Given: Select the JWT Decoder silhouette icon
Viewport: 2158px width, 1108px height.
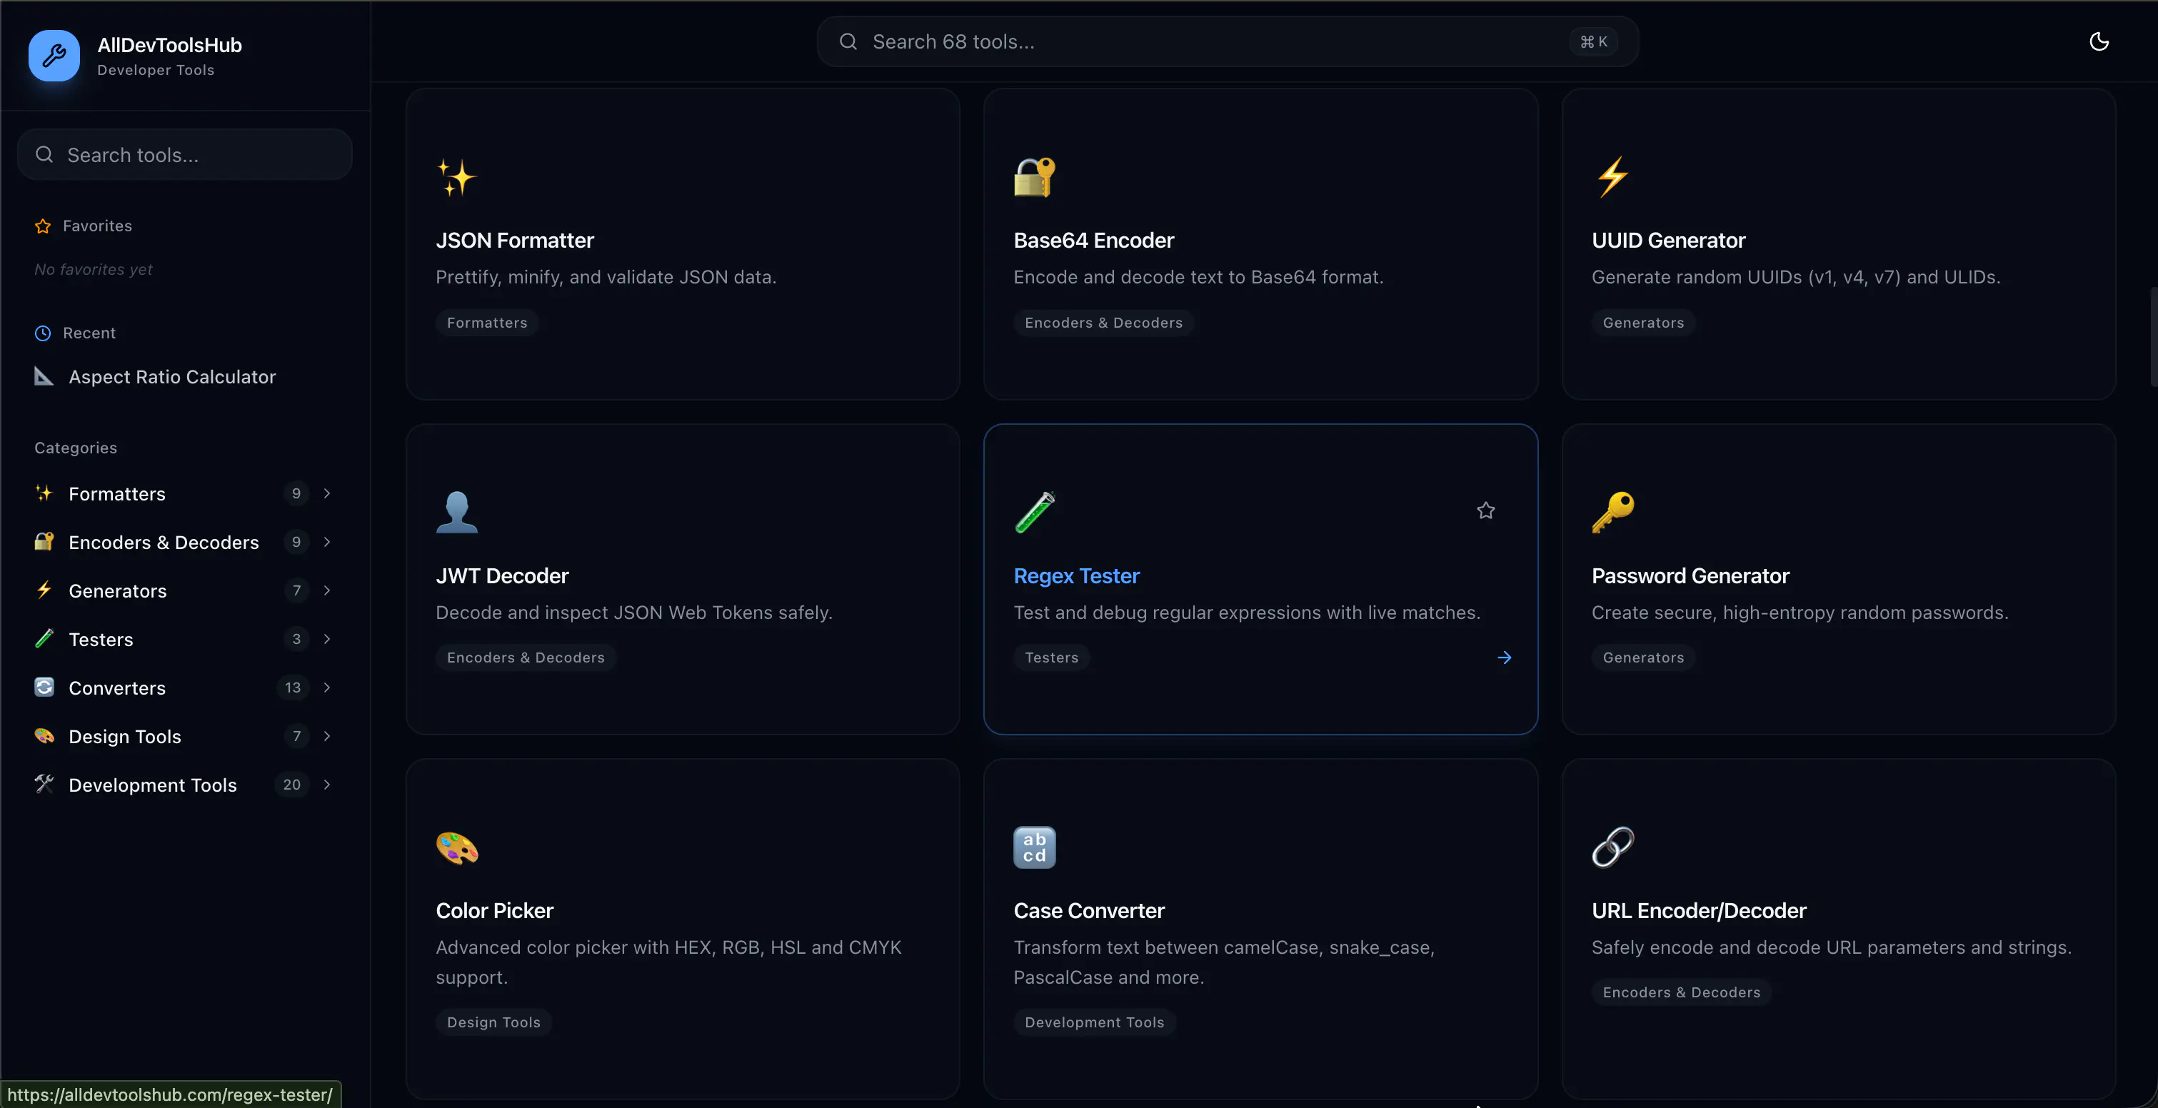Looking at the screenshot, I should pos(456,513).
